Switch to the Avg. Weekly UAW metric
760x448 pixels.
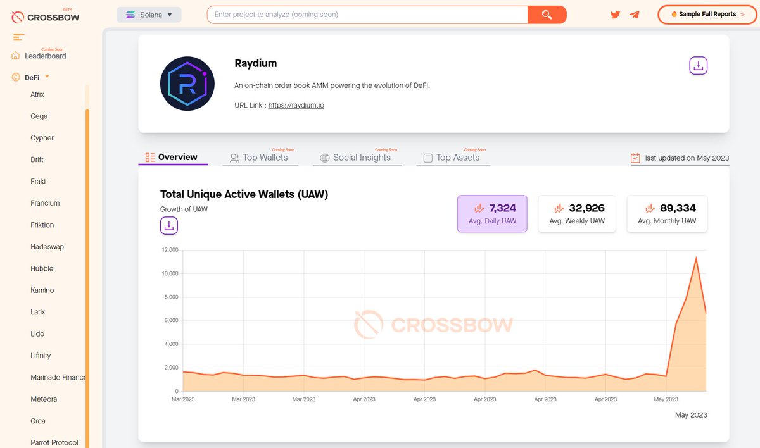[577, 213]
